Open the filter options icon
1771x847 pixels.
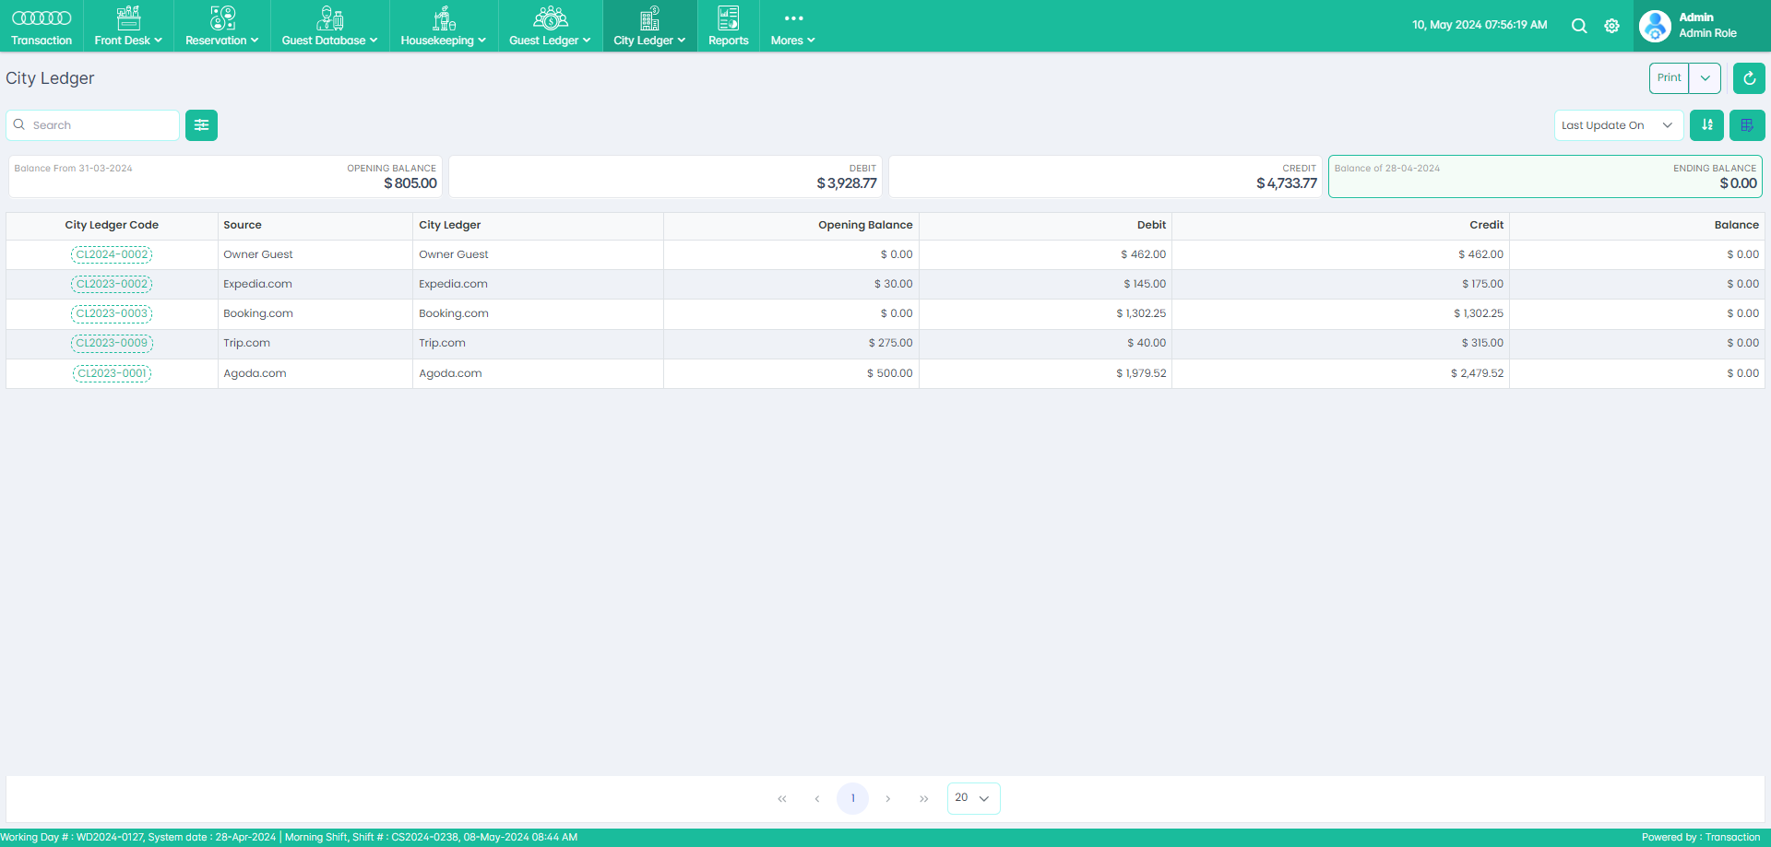click(201, 125)
